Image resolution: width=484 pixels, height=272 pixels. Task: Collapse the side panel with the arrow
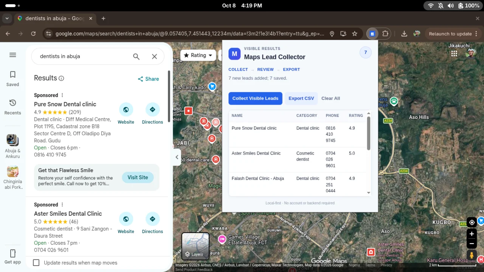pos(177,157)
